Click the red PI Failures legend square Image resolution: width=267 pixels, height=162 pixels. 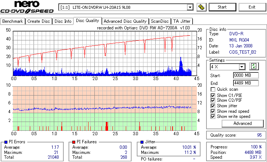point(74,142)
